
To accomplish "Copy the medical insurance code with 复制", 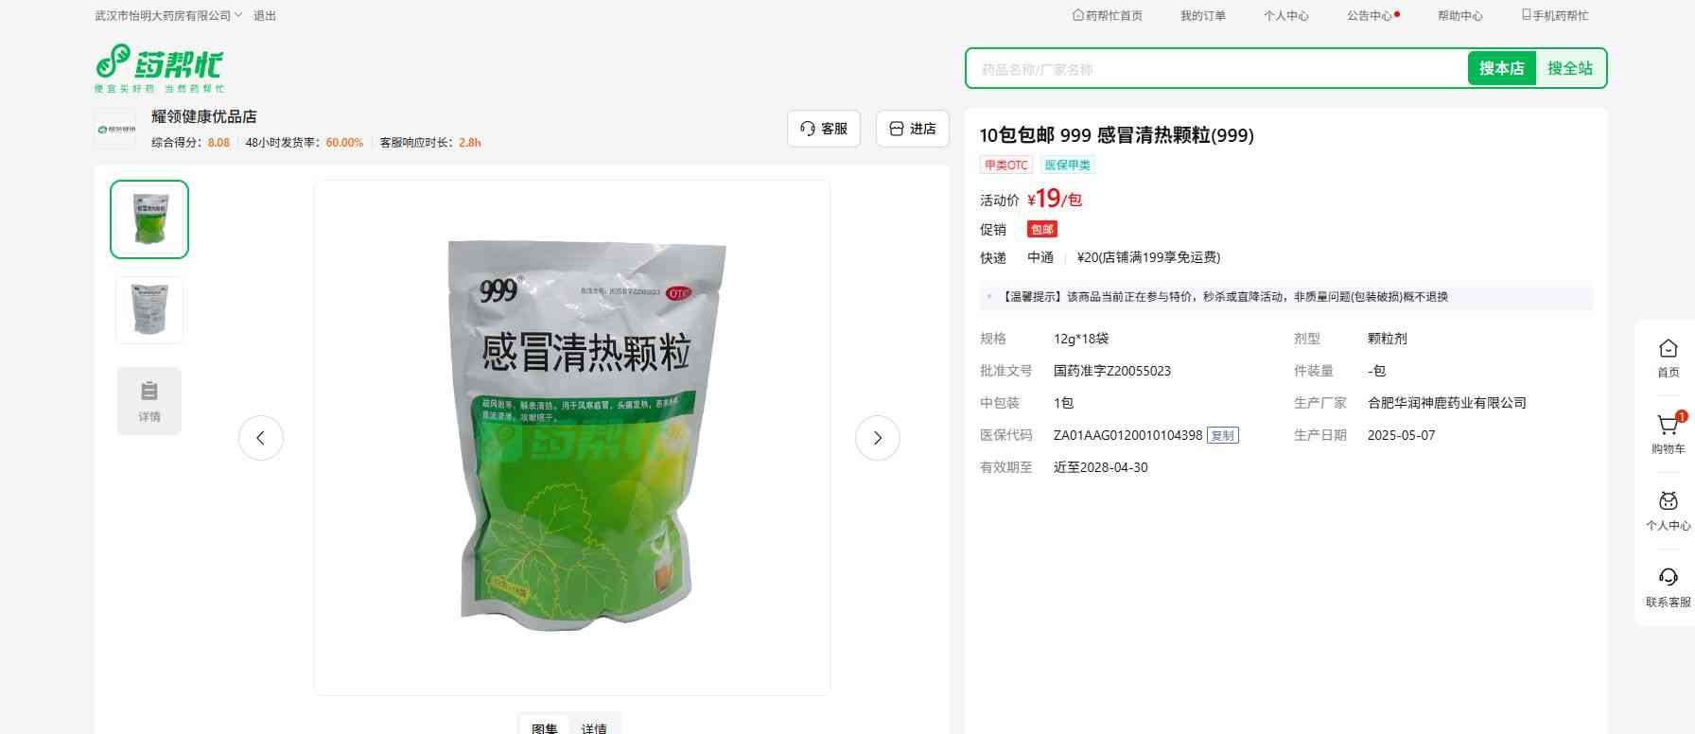I will [x=1223, y=435].
